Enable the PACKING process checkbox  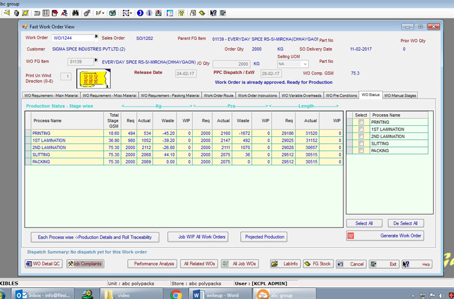(361, 150)
